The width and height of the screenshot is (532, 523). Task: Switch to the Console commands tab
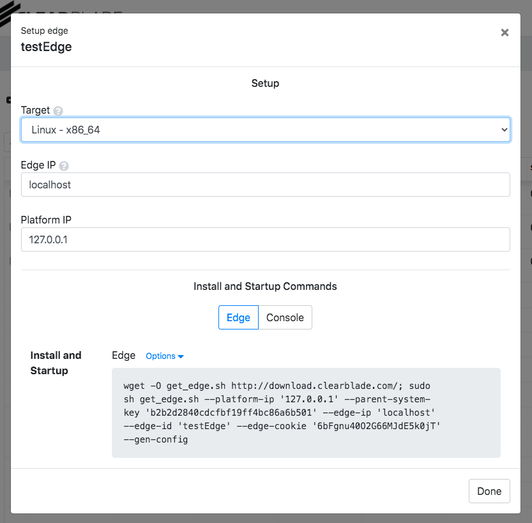pos(285,317)
